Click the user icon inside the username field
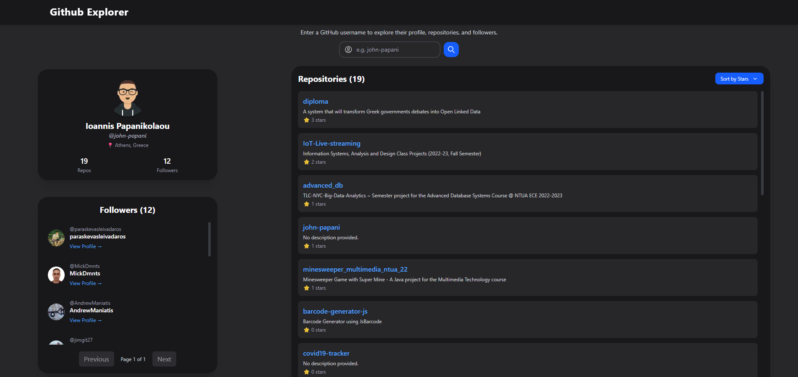The width and height of the screenshot is (798, 377). pyautogui.click(x=348, y=50)
